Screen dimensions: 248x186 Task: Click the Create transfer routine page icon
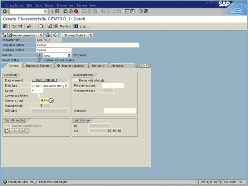click(x=6, y=131)
